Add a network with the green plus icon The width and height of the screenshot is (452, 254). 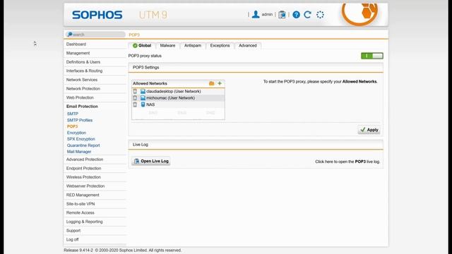[220, 83]
